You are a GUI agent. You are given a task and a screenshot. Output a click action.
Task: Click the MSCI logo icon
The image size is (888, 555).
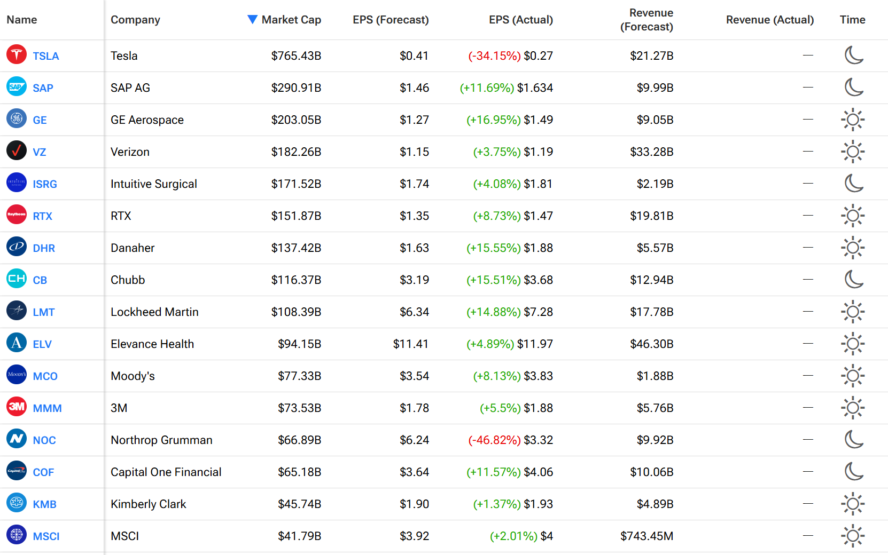coord(17,535)
